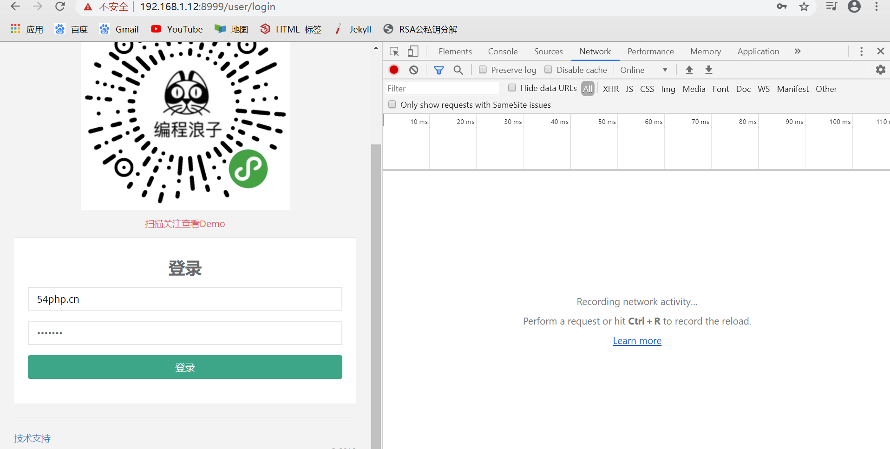Open Jekyll bookmark
890x449 pixels.
(x=353, y=29)
